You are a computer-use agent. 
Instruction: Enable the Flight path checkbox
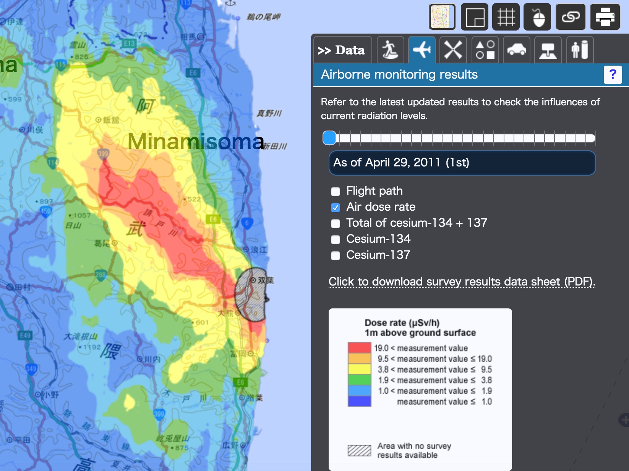(336, 191)
